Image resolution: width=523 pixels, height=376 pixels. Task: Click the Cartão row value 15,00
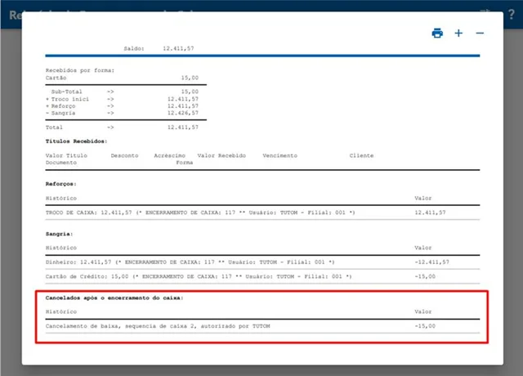pyautogui.click(x=190, y=78)
